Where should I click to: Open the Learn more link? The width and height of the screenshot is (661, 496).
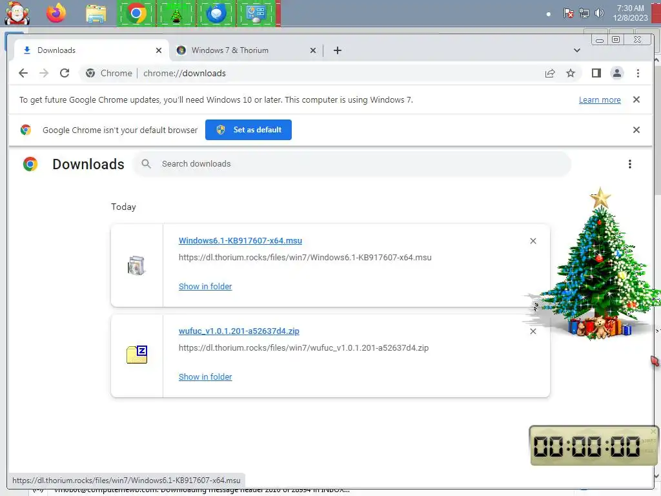(x=600, y=100)
